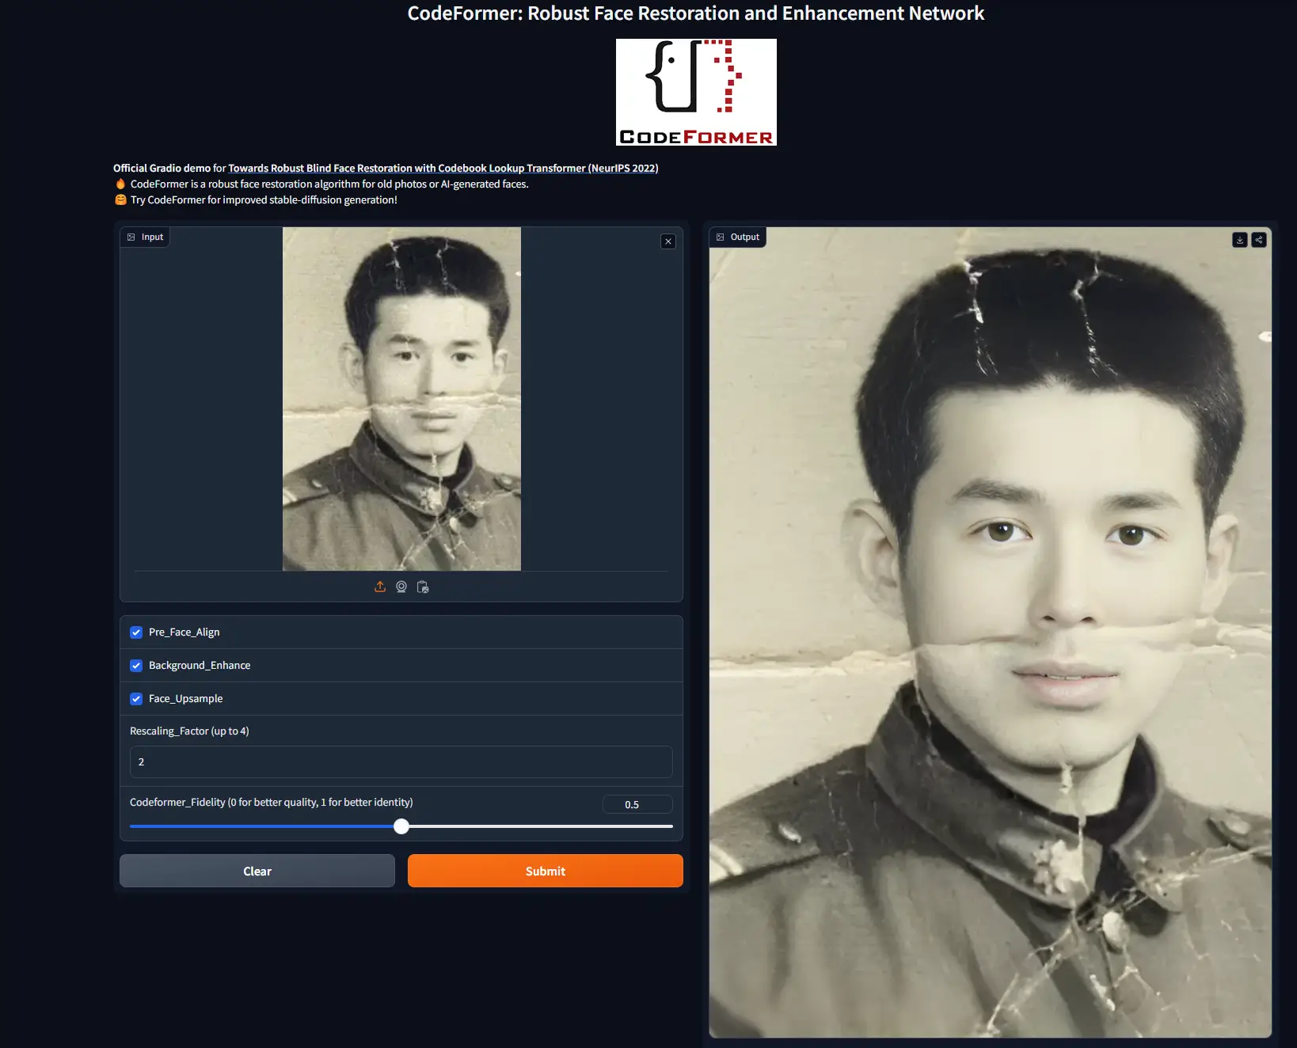
Task: Disable the Face_Upsample checkbox
Action: (136, 699)
